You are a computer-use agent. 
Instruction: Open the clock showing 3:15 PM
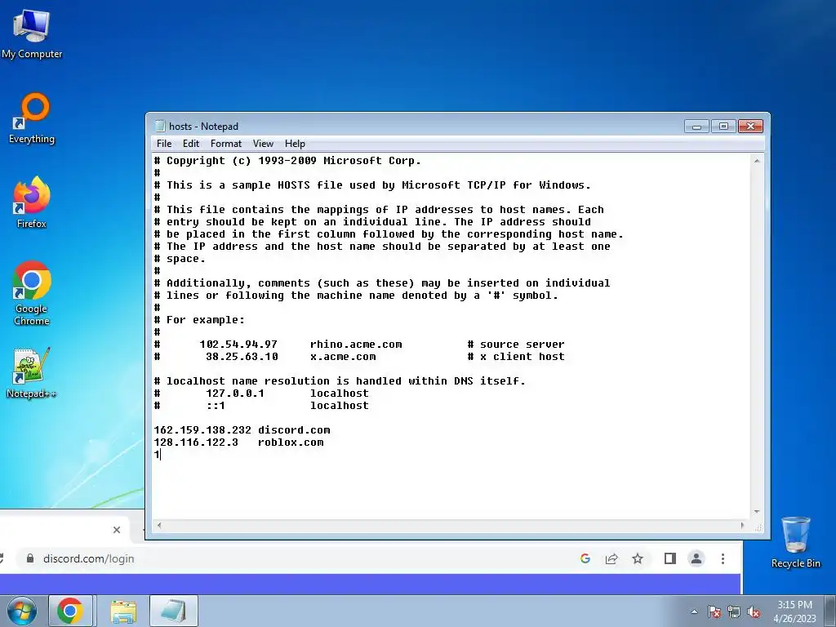point(794,611)
